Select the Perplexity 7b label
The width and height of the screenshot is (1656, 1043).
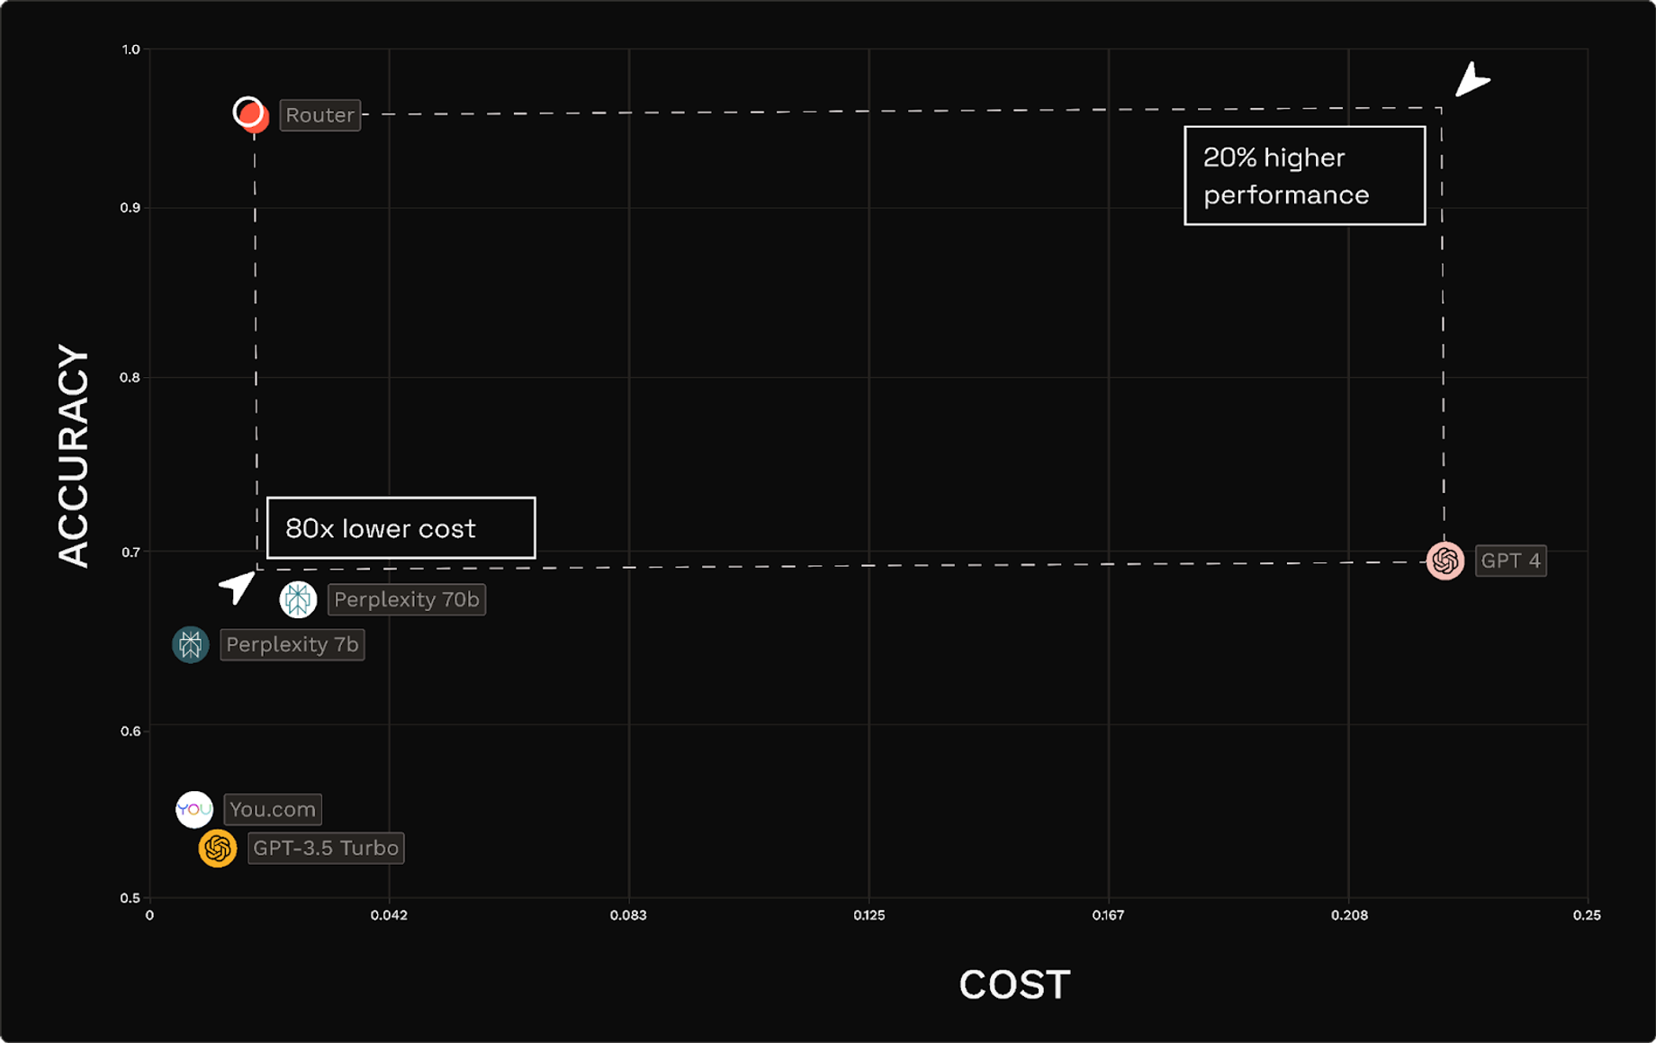tap(292, 644)
